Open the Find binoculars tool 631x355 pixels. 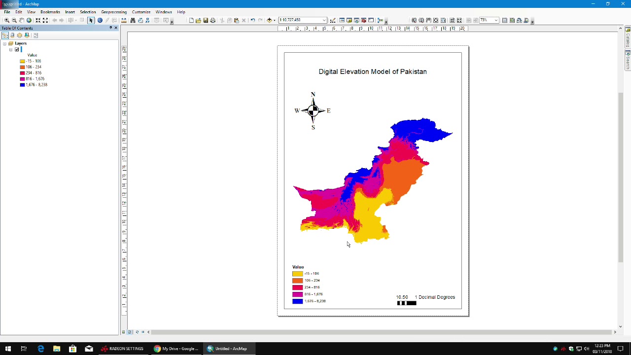pyautogui.click(x=133, y=20)
